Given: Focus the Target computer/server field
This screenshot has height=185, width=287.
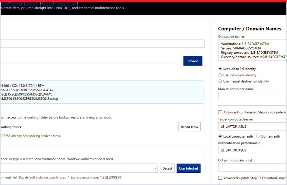Looking at the screenshot, I should [252, 127].
